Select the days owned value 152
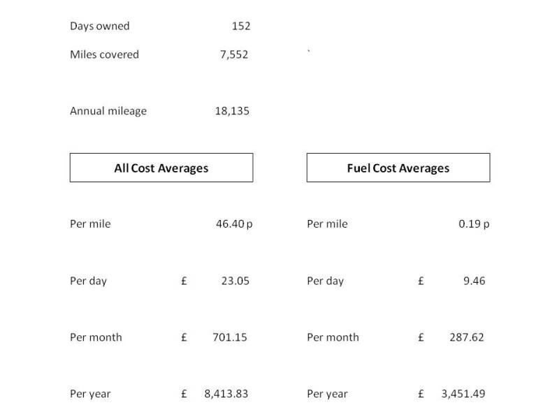The height and width of the screenshot is (419, 559). click(241, 26)
